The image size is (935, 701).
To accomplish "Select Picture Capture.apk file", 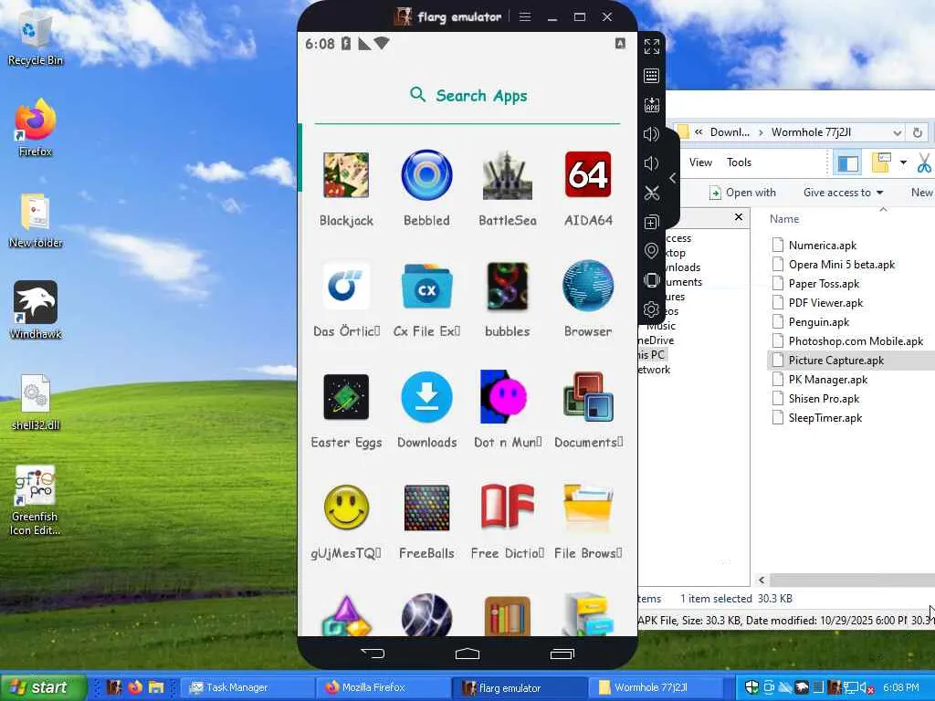I will 836,360.
